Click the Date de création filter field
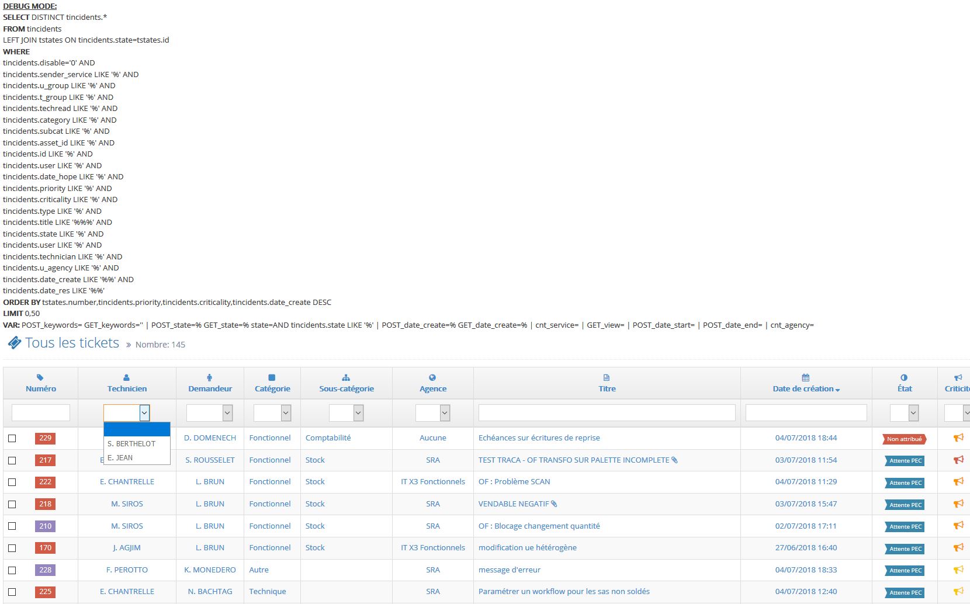The image size is (970, 604). tap(806, 412)
